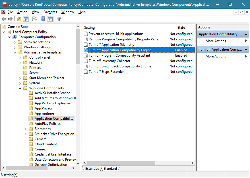Screen dimensions: 250x178
Task: Expand the Software Settings node
Action: pos(15,42)
